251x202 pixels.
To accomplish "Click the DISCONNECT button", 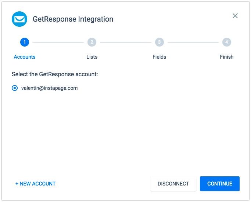I will pyautogui.click(x=173, y=184).
